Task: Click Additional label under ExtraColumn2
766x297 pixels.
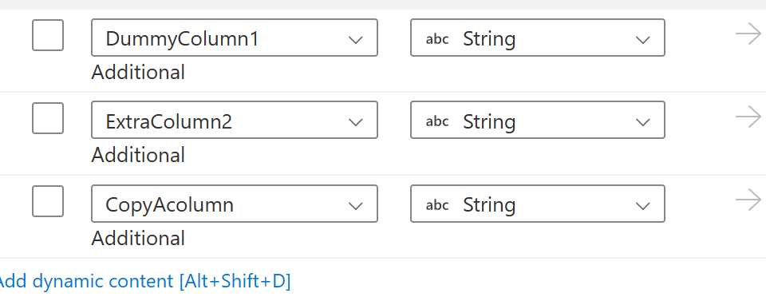Action: (x=138, y=156)
